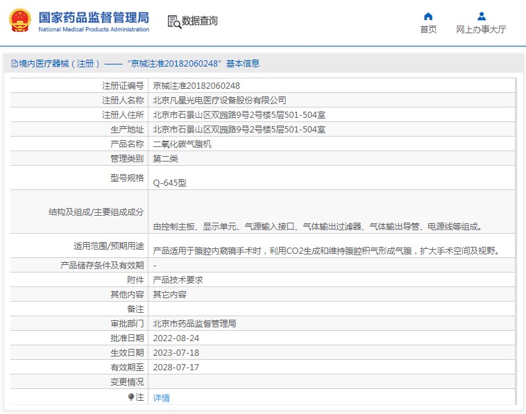Select registration number 京械注准20182060248 value

point(196,86)
